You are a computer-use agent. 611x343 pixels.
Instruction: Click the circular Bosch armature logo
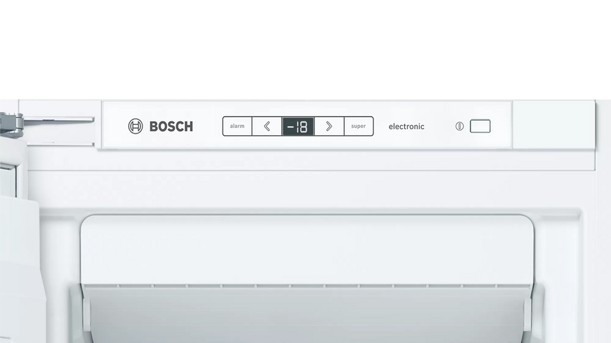[x=135, y=126]
